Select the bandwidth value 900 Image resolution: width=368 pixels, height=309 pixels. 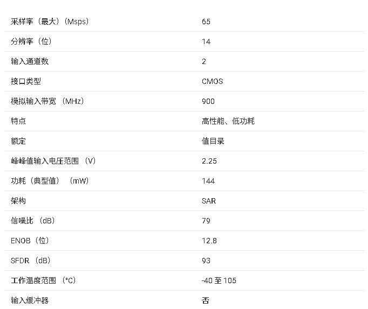point(208,101)
